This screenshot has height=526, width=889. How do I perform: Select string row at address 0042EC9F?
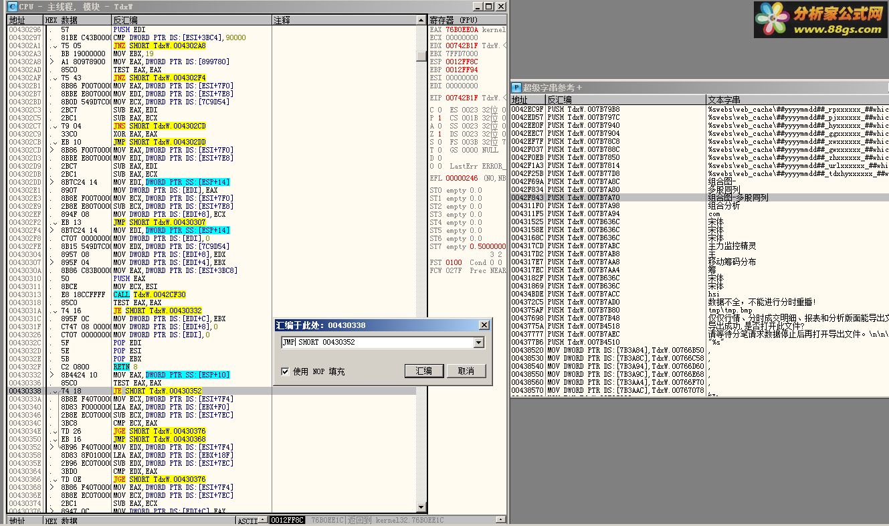click(x=700, y=109)
